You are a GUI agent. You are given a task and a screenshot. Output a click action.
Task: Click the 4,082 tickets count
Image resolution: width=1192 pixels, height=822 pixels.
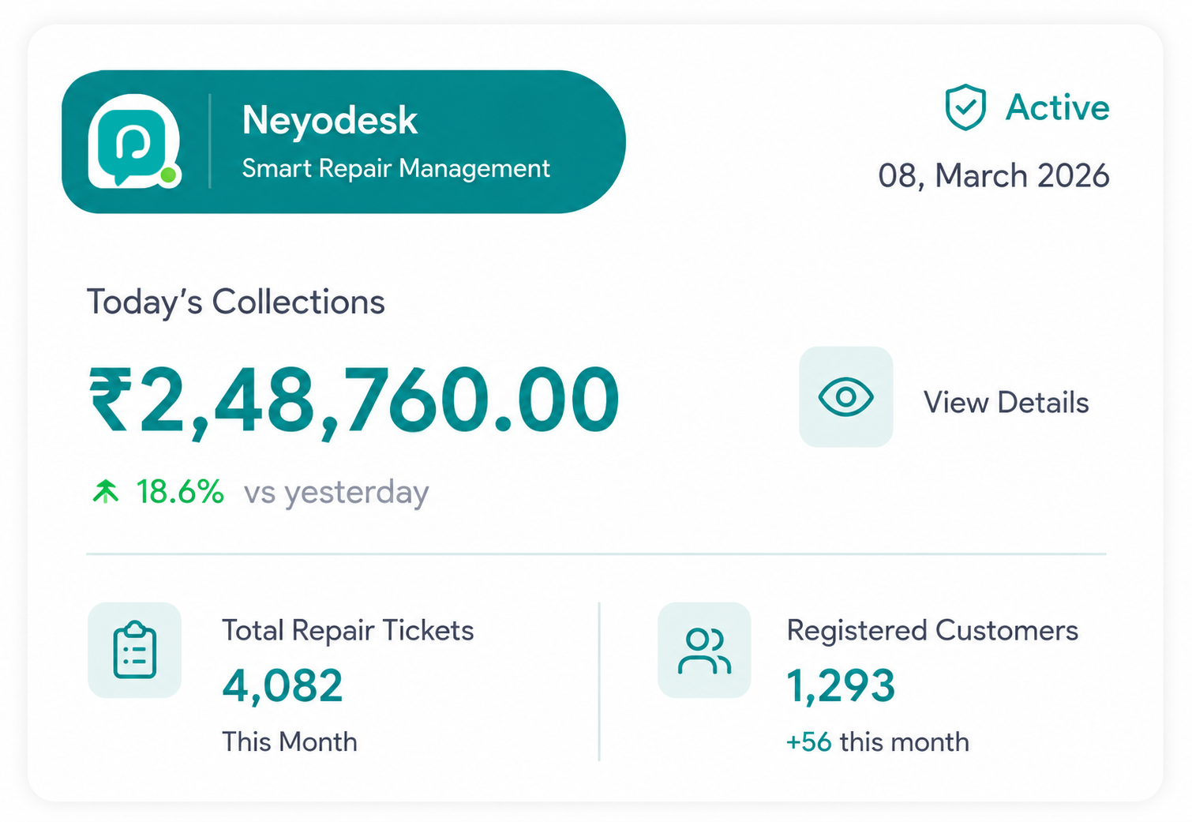(x=283, y=685)
